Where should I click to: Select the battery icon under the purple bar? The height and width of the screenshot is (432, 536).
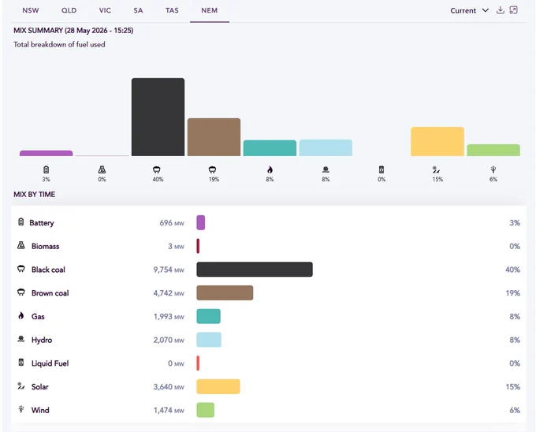pyautogui.click(x=47, y=169)
